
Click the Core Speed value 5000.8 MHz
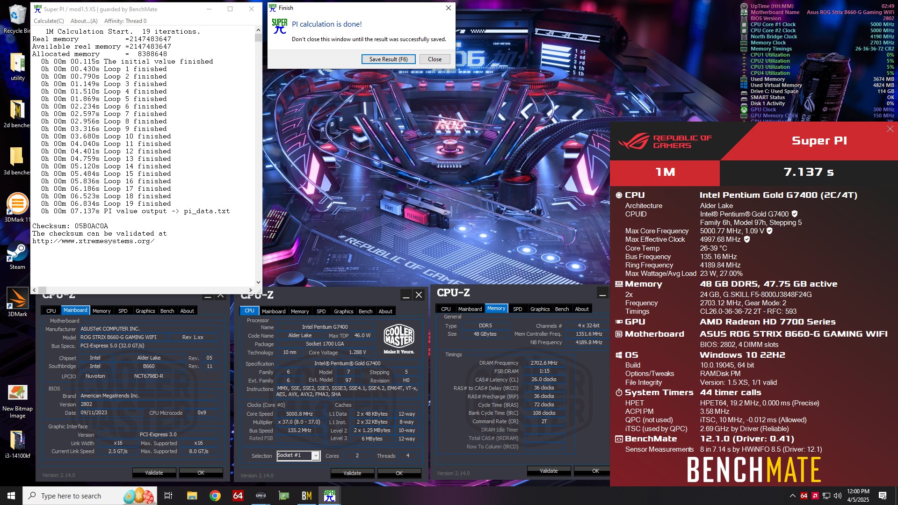(x=299, y=414)
